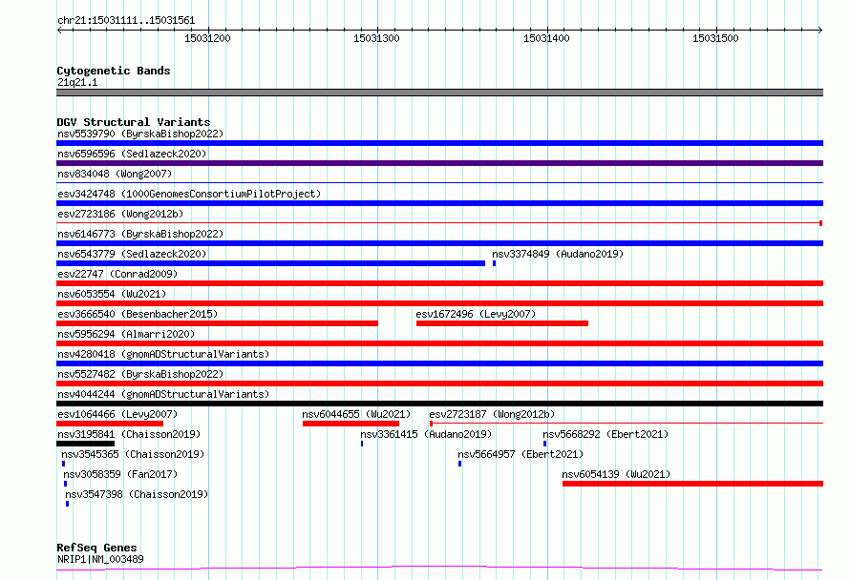Select nsv5527482 (ByrskaBishop2022) variant label
Viewport: 850px width, 580px height.
click(140, 374)
